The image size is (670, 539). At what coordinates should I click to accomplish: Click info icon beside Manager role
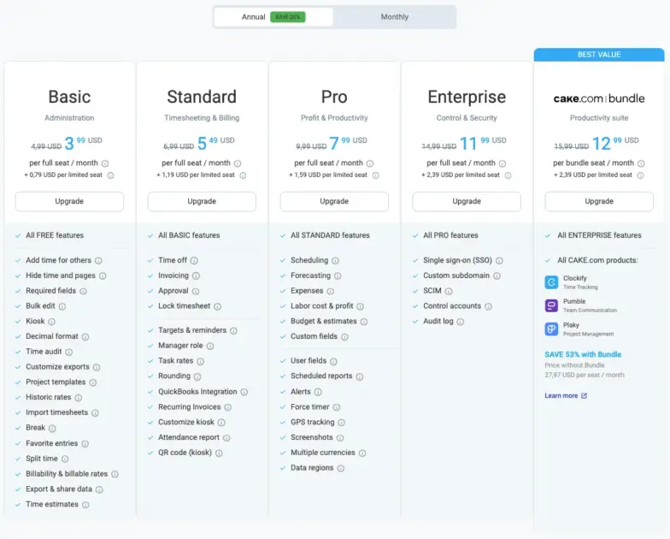tap(210, 346)
